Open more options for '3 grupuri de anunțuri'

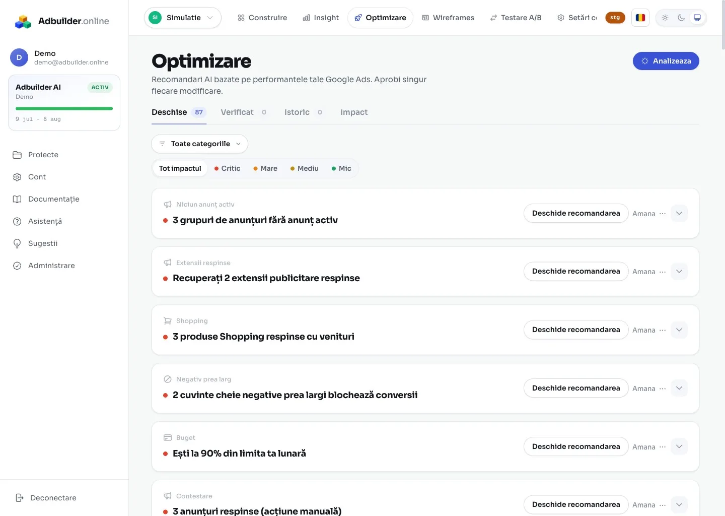663,214
